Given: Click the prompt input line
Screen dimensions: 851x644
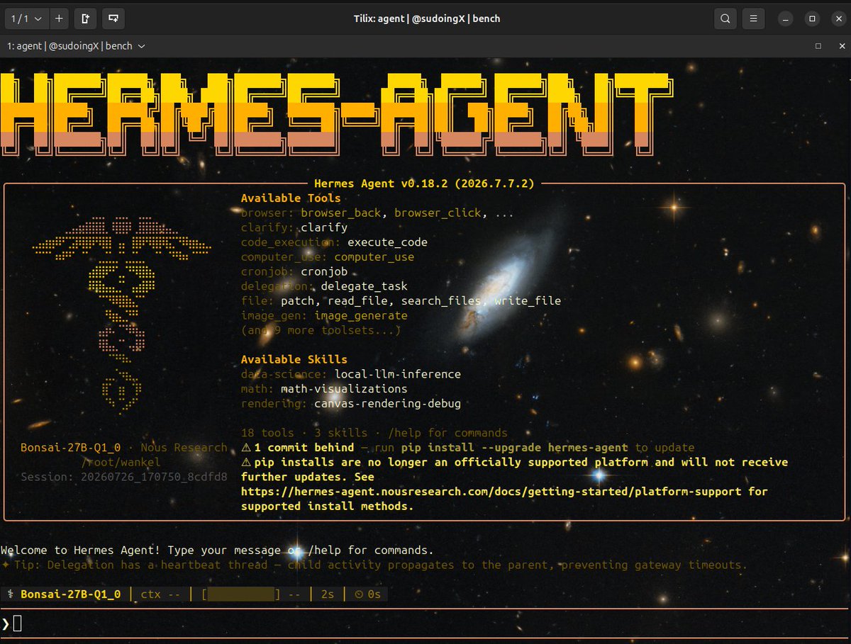Looking at the screenshot, I should 425,623.
